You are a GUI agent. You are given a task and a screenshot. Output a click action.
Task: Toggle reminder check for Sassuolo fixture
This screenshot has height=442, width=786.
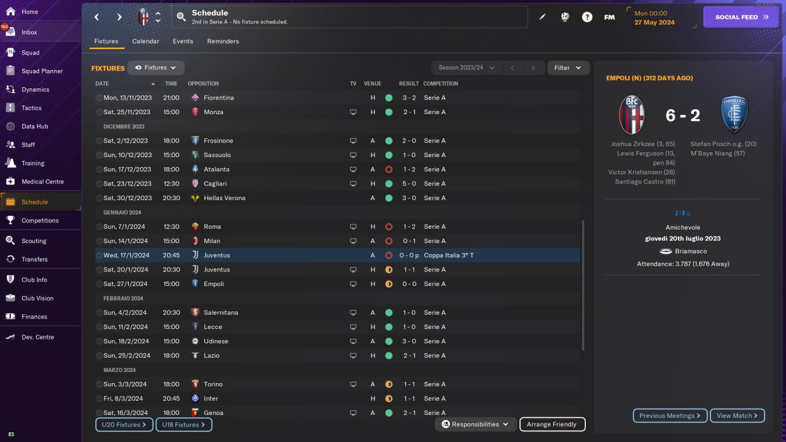point(99,155)
